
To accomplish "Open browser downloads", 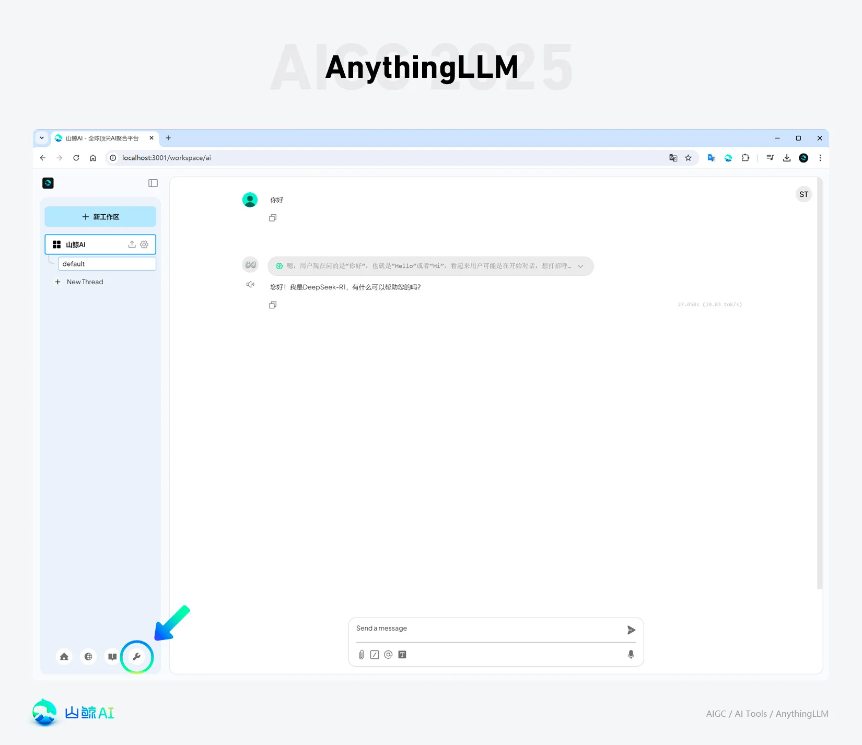I will click(787, 158).
